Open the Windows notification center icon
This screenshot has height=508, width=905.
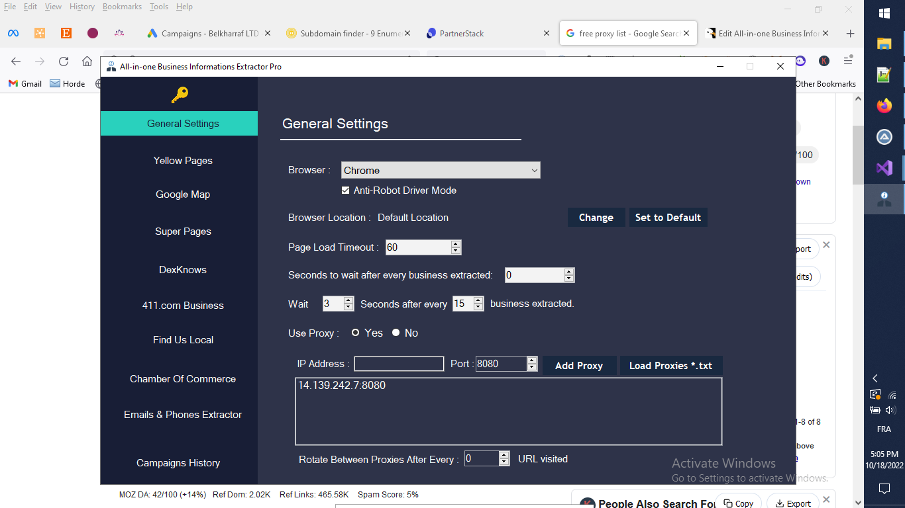[884, 489]
